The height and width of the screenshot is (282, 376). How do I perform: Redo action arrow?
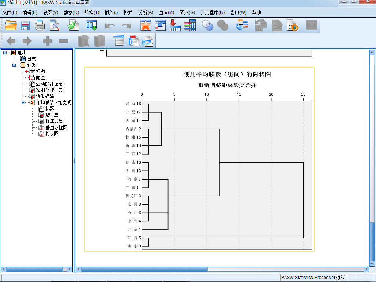pos(126,25)
